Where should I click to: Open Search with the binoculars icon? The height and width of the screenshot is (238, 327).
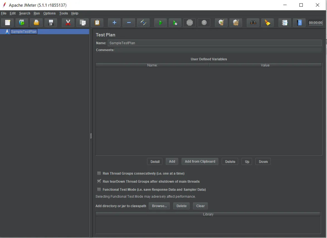(253, 23)
